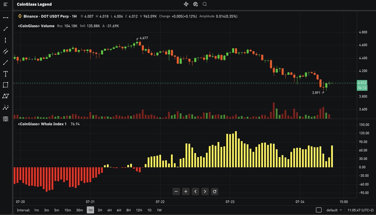Select the active 1H interval

point(91,210)
